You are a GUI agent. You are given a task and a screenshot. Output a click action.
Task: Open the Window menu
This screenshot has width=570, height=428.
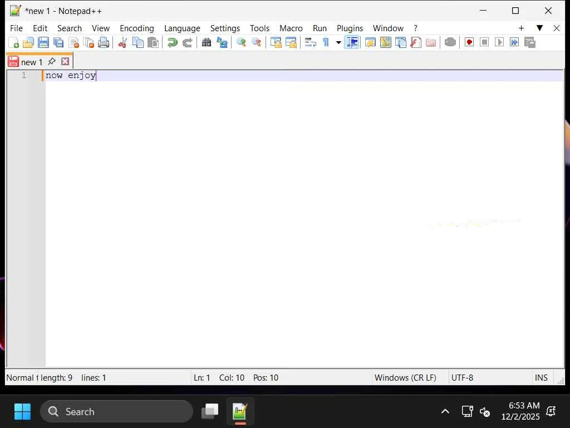point(388,28)
